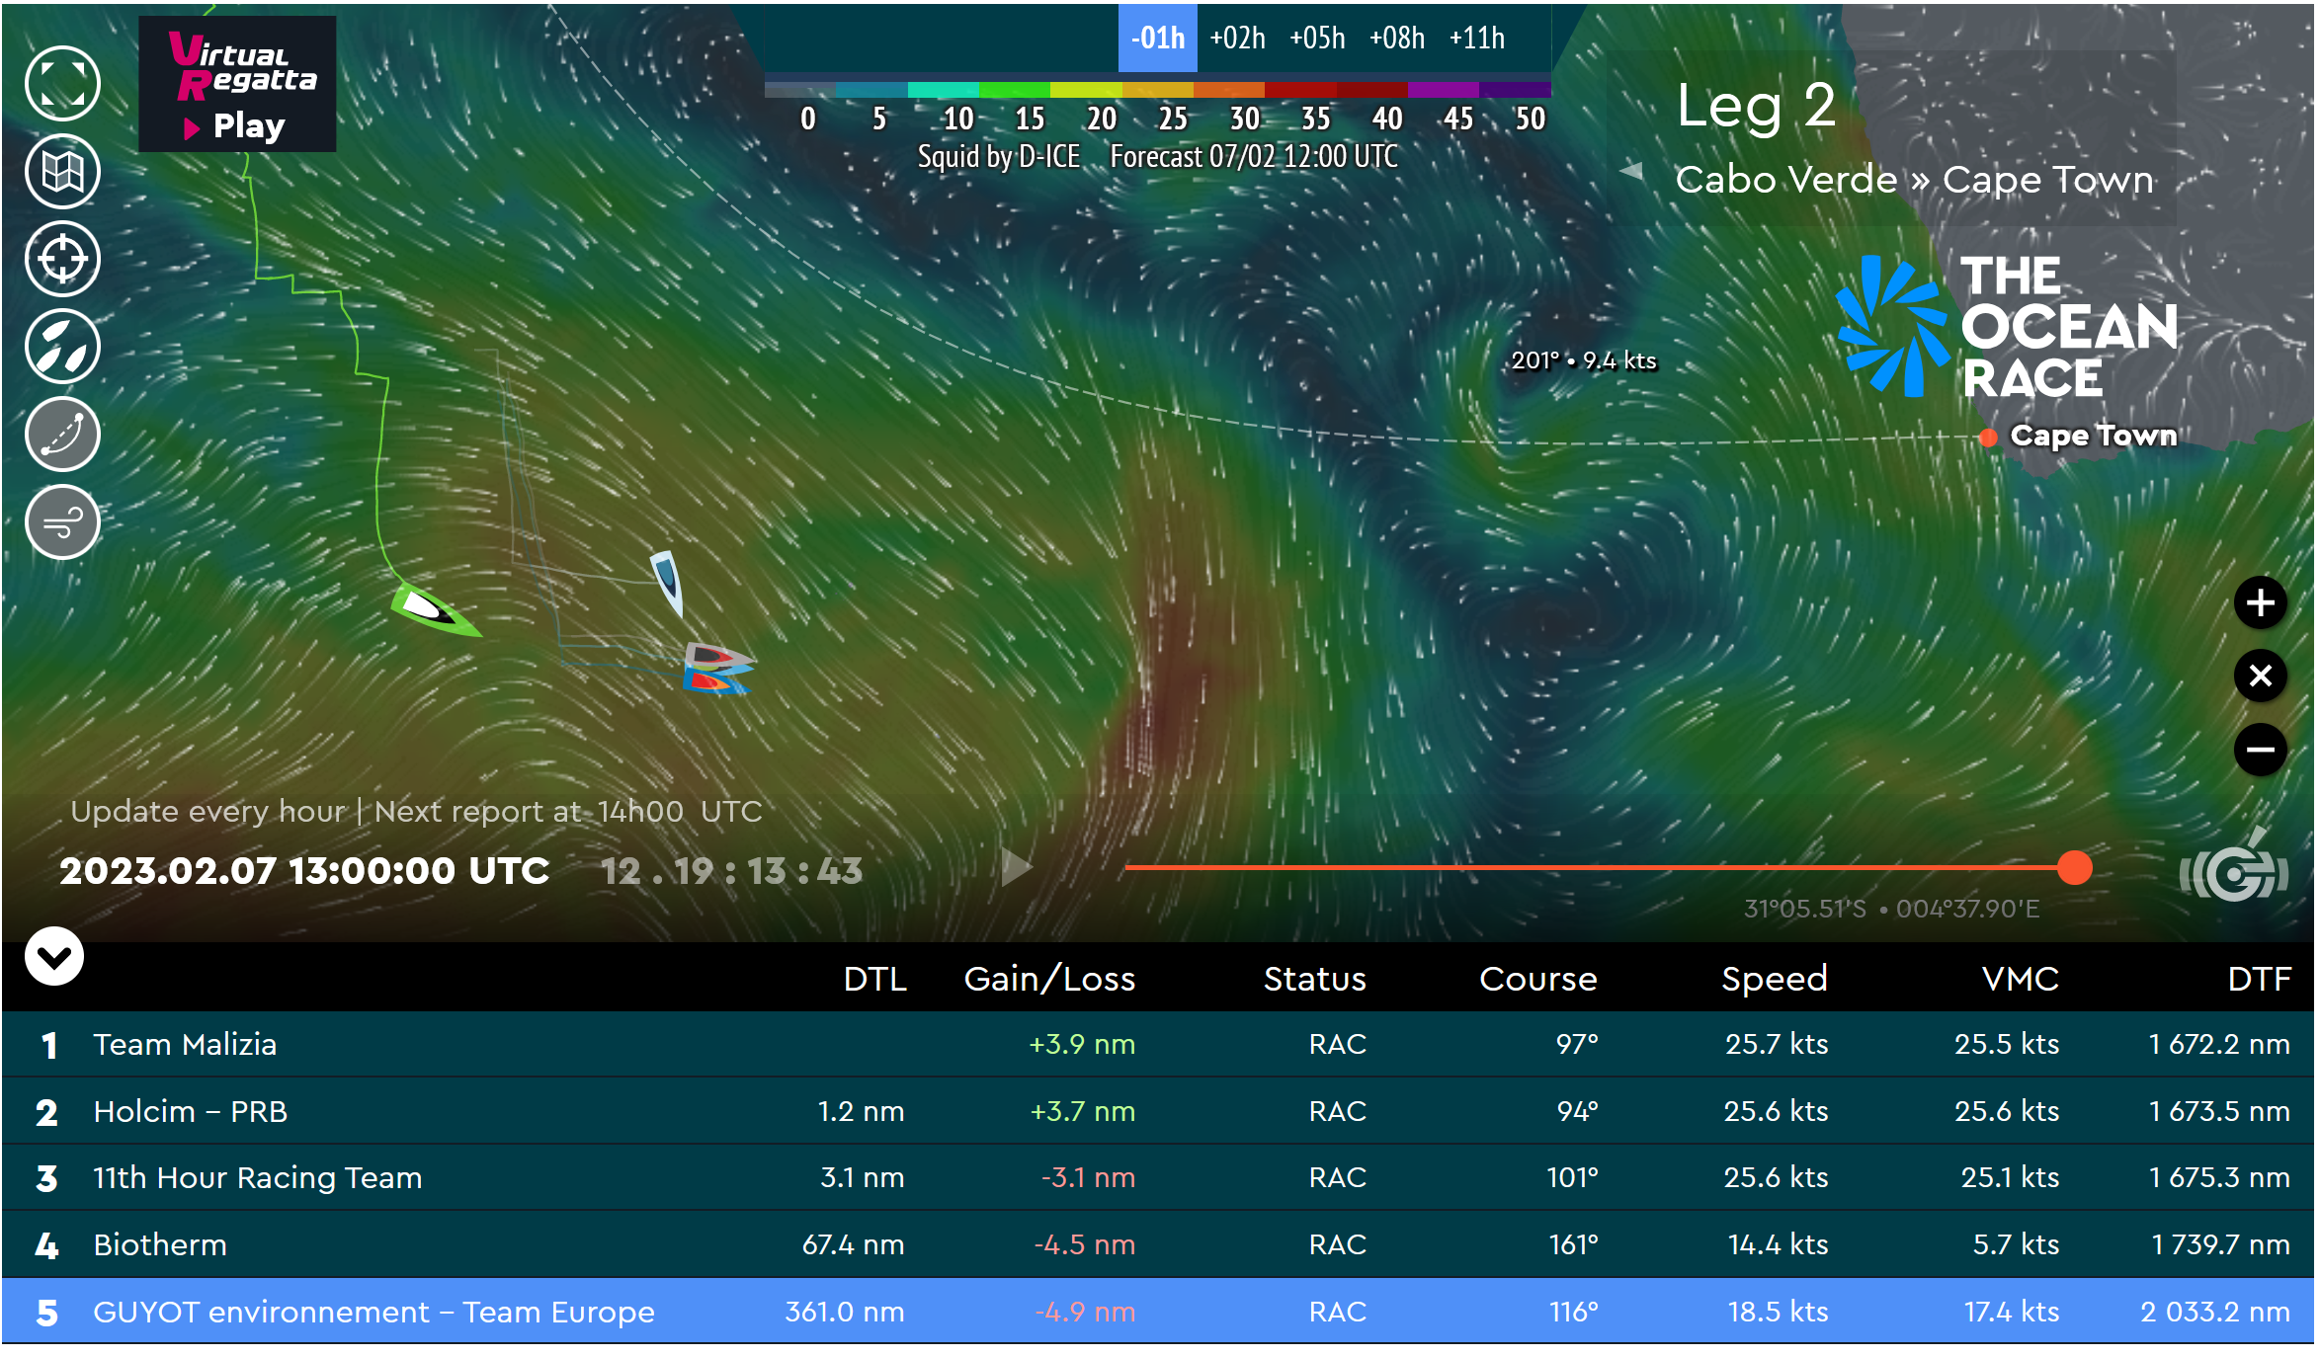This screenshot has height=1357, width=2321.
Task: Select the +11h forecast tab
Action: [1477, 38]
